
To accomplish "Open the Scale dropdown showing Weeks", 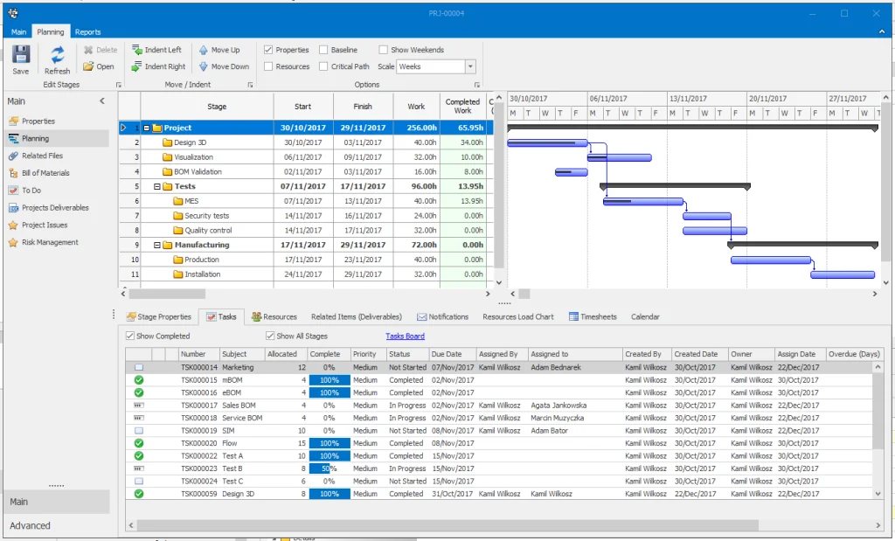I will tap(469, 66).
